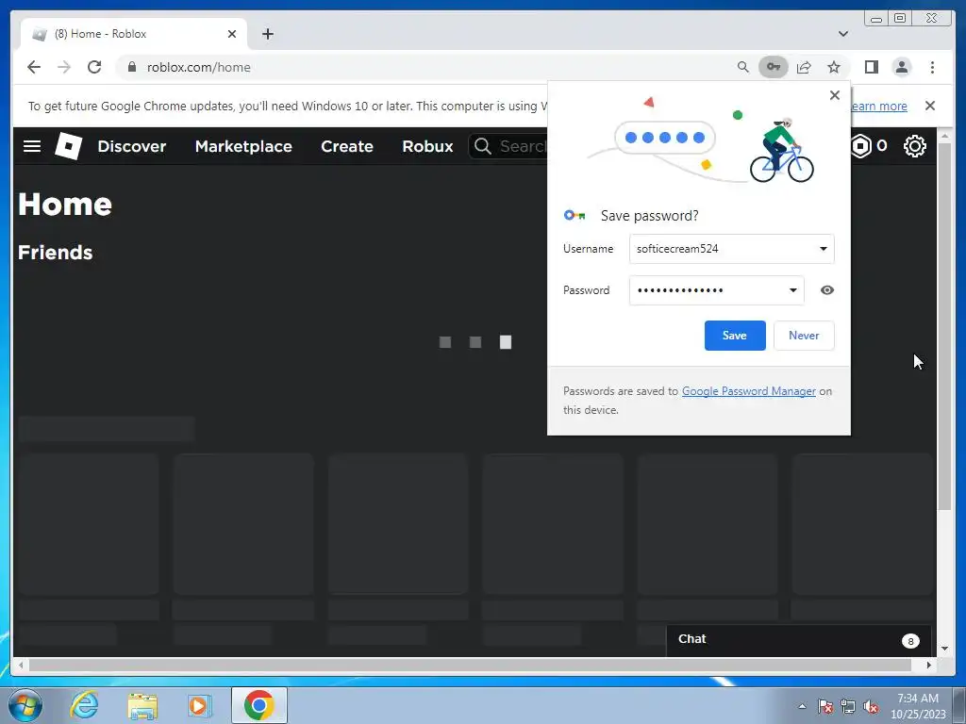Open Google Password Manager link
The width and height of the screenshot is (966, 724).
point(748,391)
